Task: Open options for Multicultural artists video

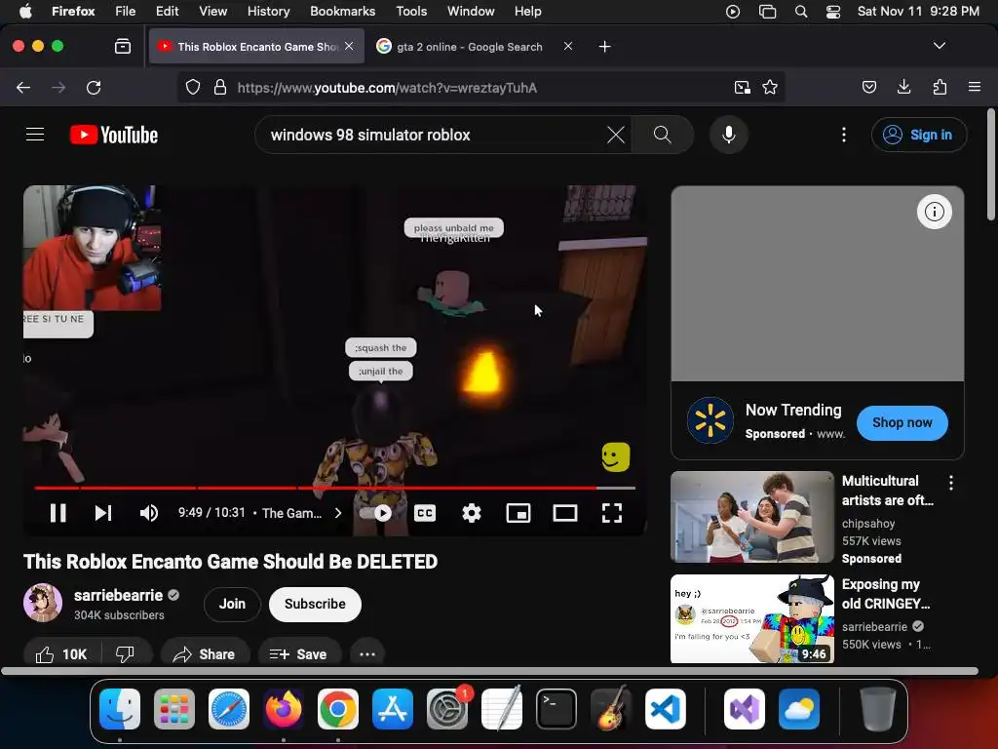Action: (951, 483)
